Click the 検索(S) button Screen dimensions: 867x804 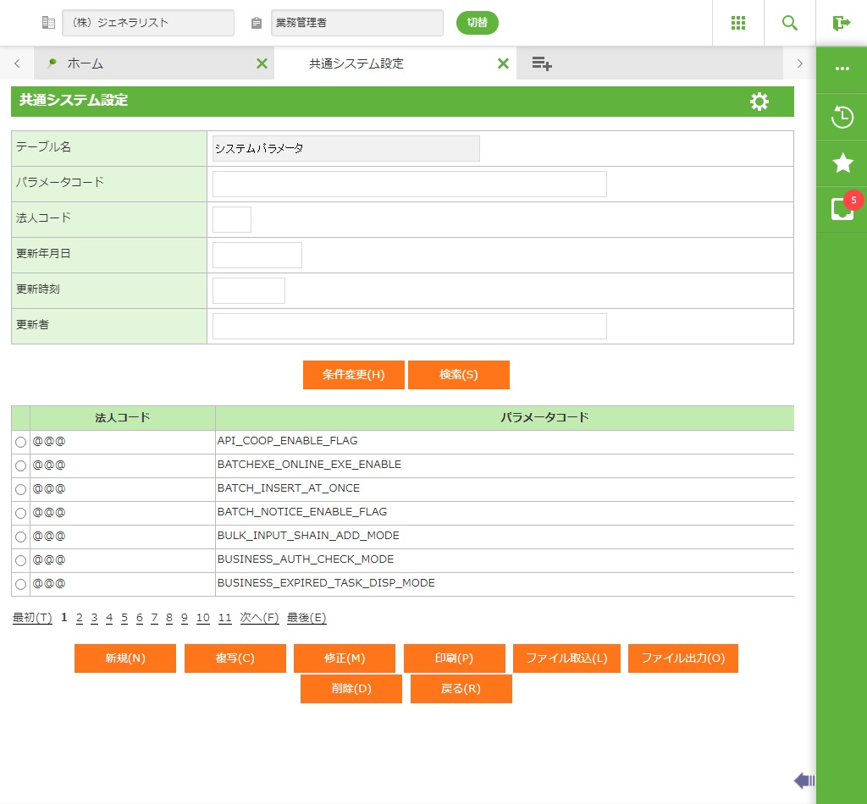click(458, 375)
